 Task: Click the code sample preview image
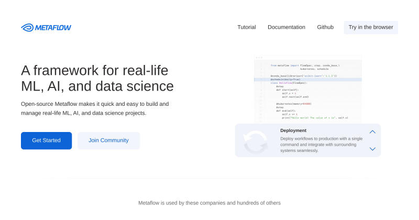[308, 89]
